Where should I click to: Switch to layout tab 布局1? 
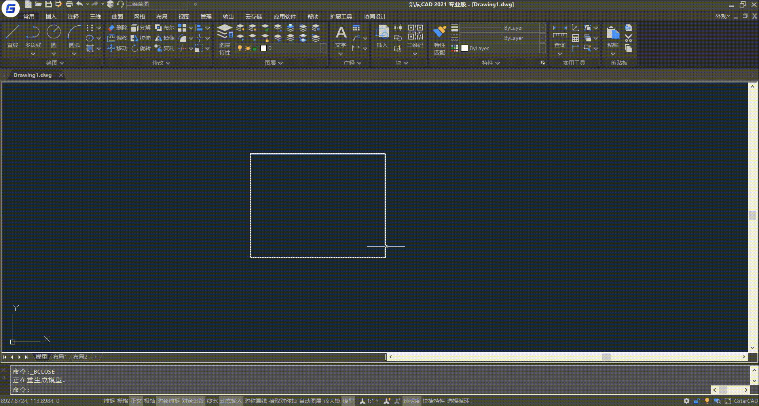[60, 357]
